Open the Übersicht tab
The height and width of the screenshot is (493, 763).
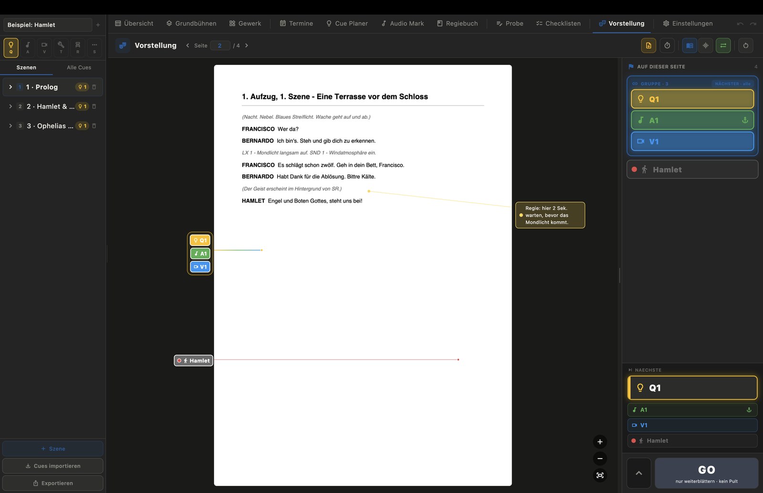click(x=134, y=23)
